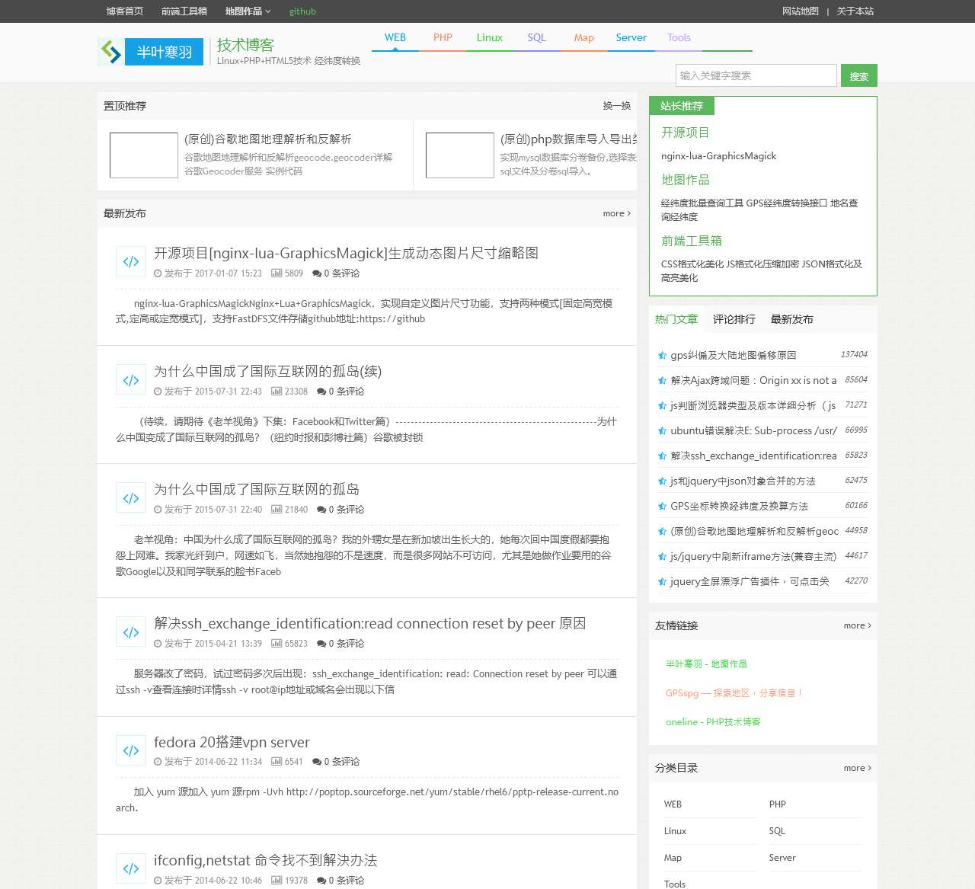Expand 分类目录 section via more link

pos(858,768)
